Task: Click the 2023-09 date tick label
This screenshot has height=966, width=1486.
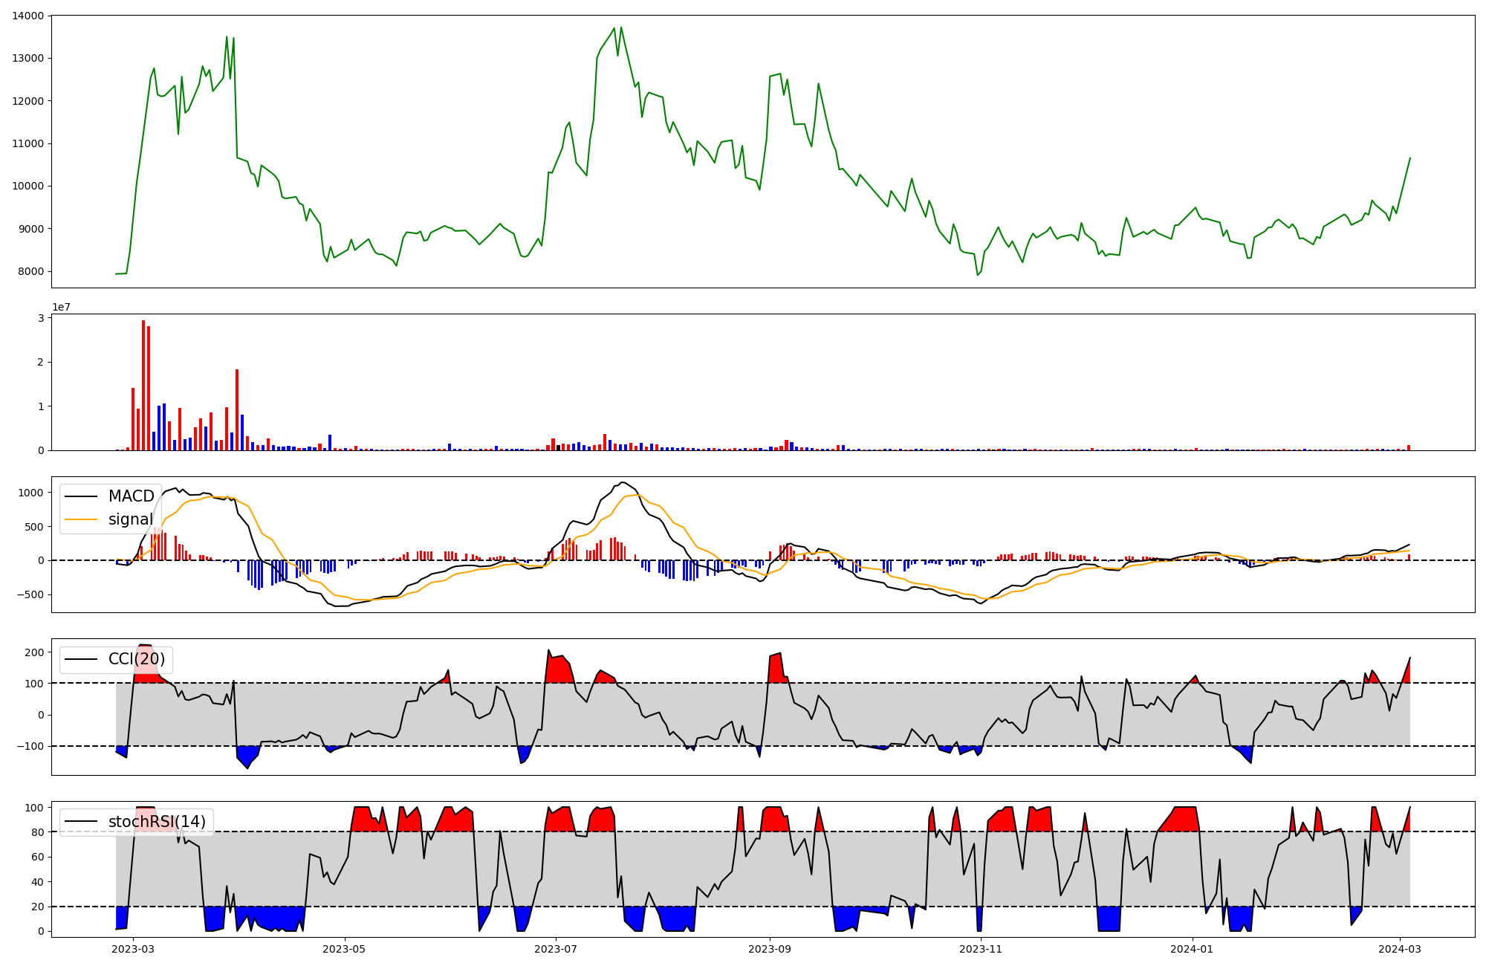Action: click(770, 949)
